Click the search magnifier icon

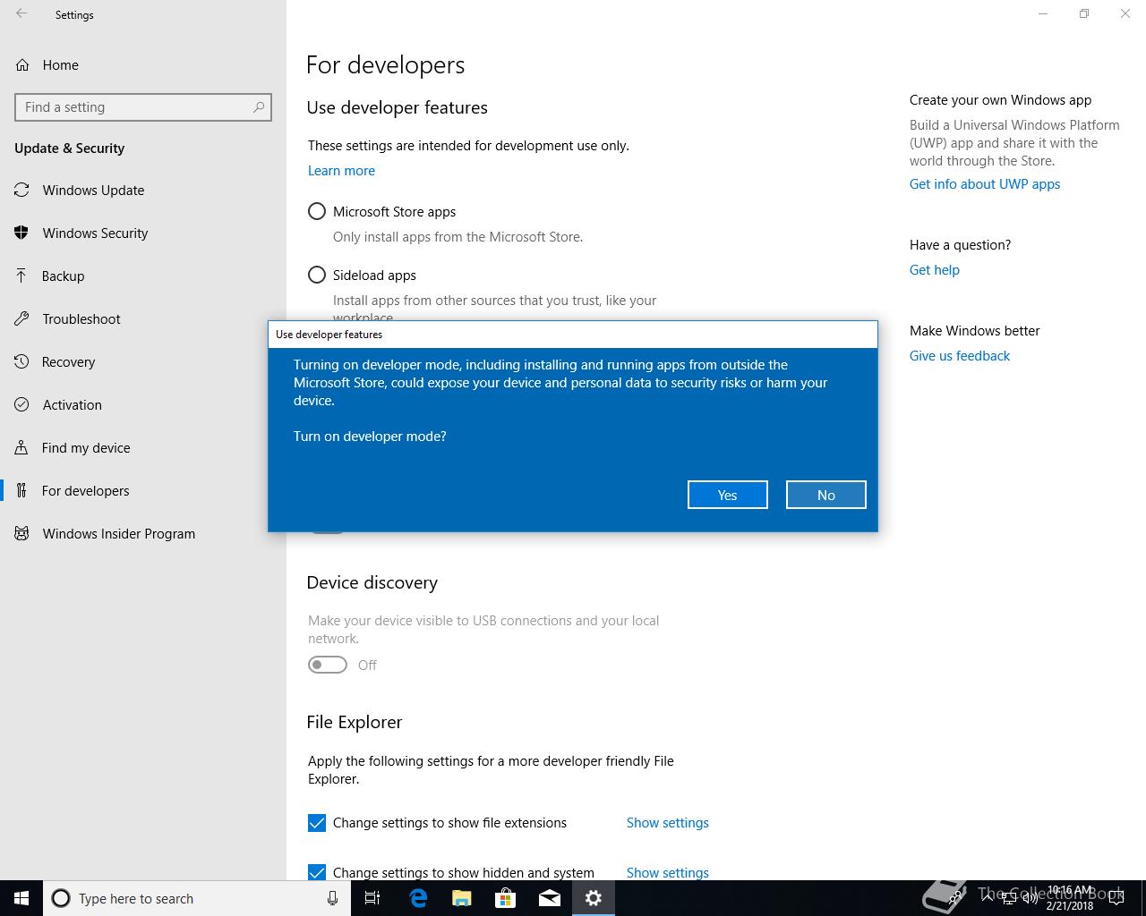(x=259, y=107)
